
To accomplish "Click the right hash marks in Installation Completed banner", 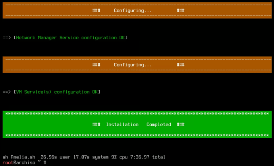I will (181, 124).
